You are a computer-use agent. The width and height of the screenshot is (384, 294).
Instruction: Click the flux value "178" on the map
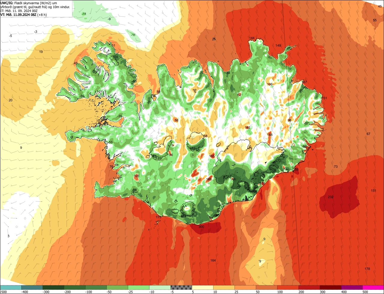(367, 269)
